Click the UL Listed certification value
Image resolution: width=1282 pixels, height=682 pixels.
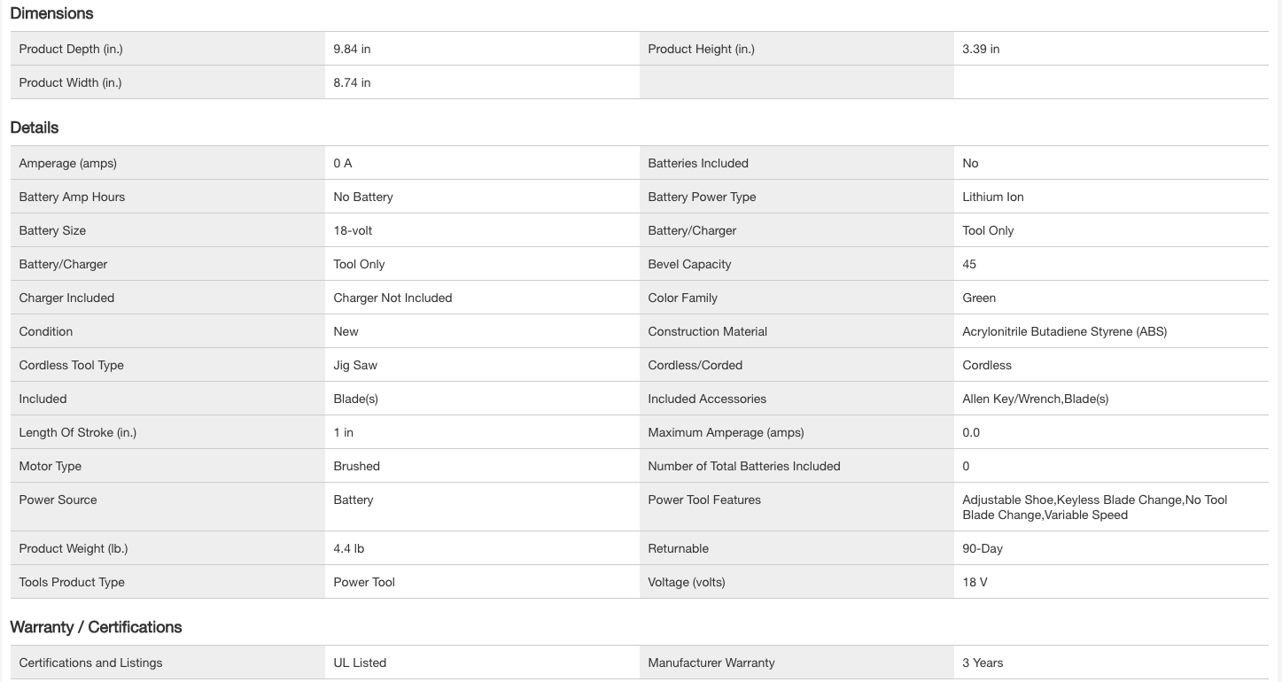(360, 663)
